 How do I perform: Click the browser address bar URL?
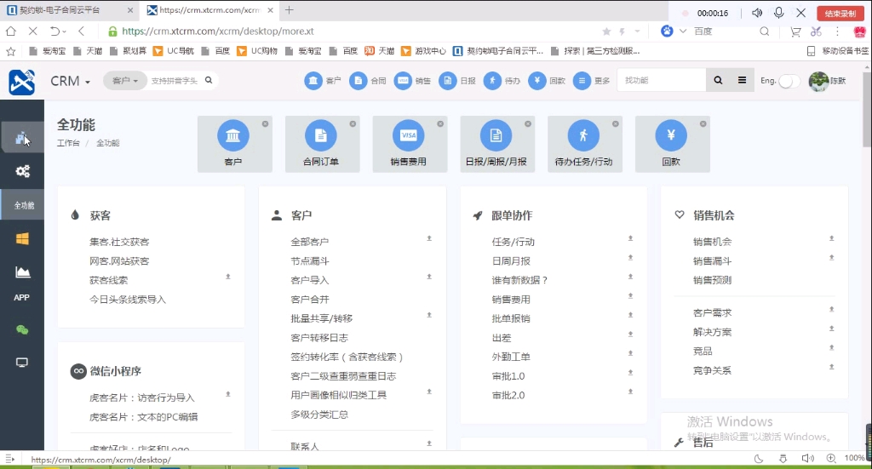(218, 31)
